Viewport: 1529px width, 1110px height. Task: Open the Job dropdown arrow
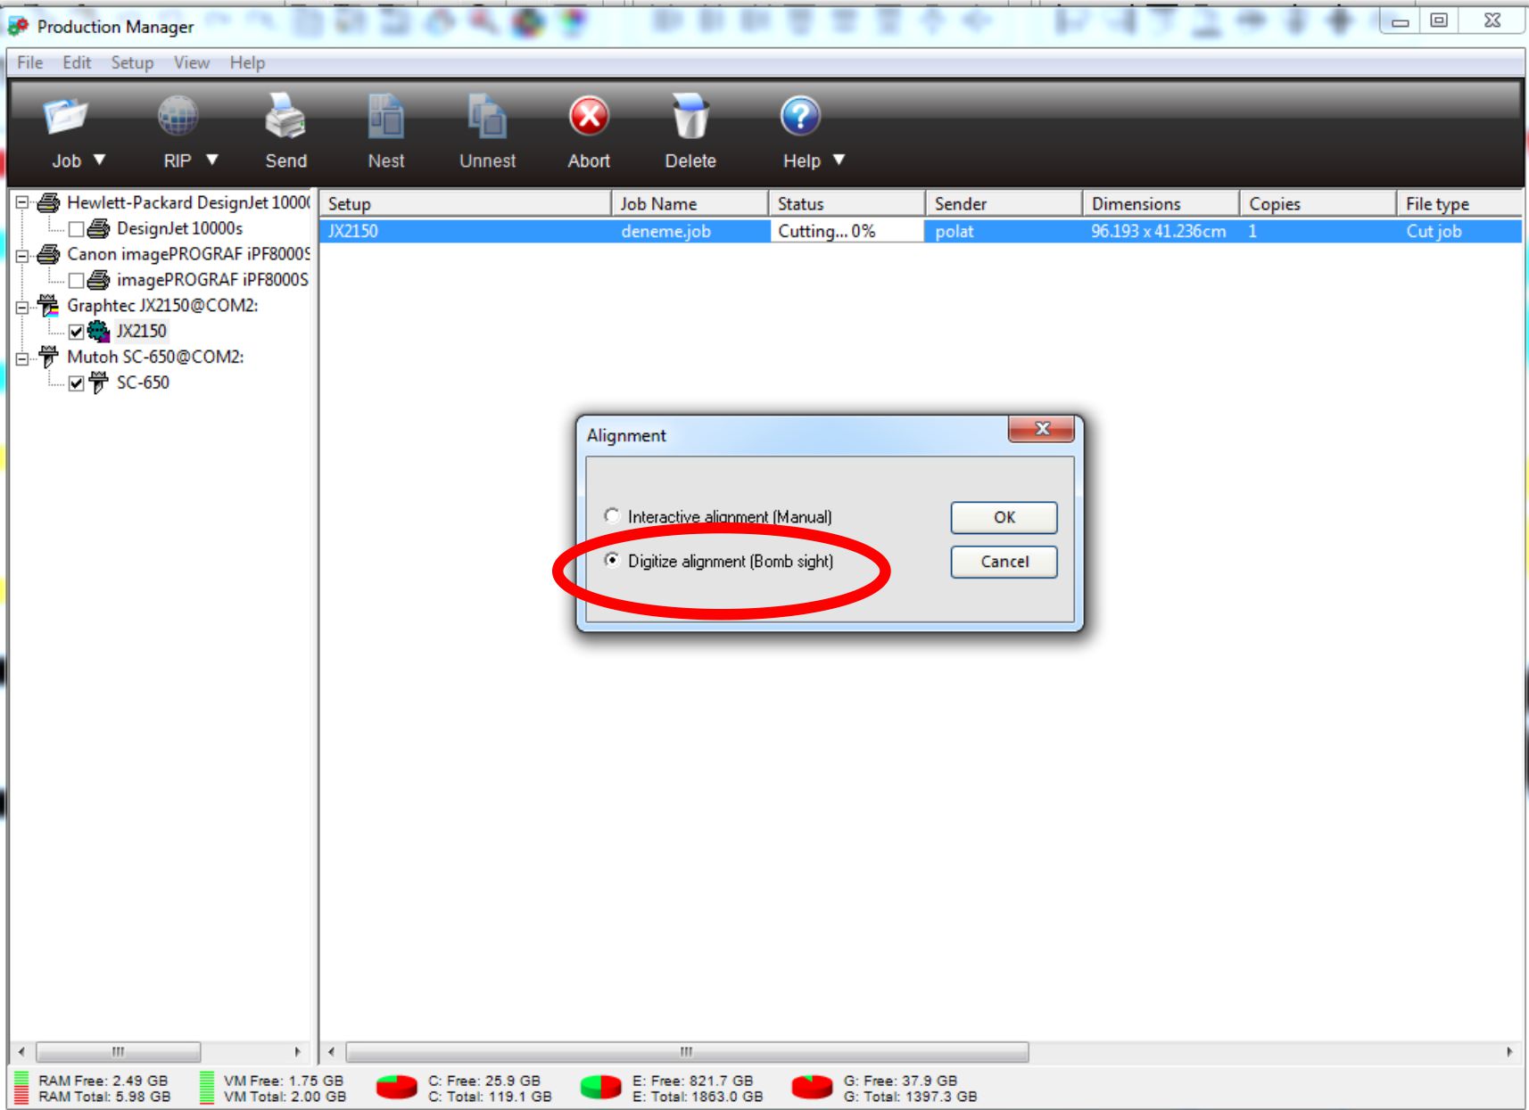100,160
